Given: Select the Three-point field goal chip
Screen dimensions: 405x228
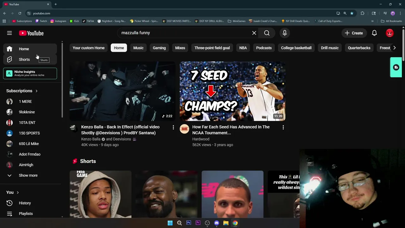Looking at the screenshot, I should 212,48.
